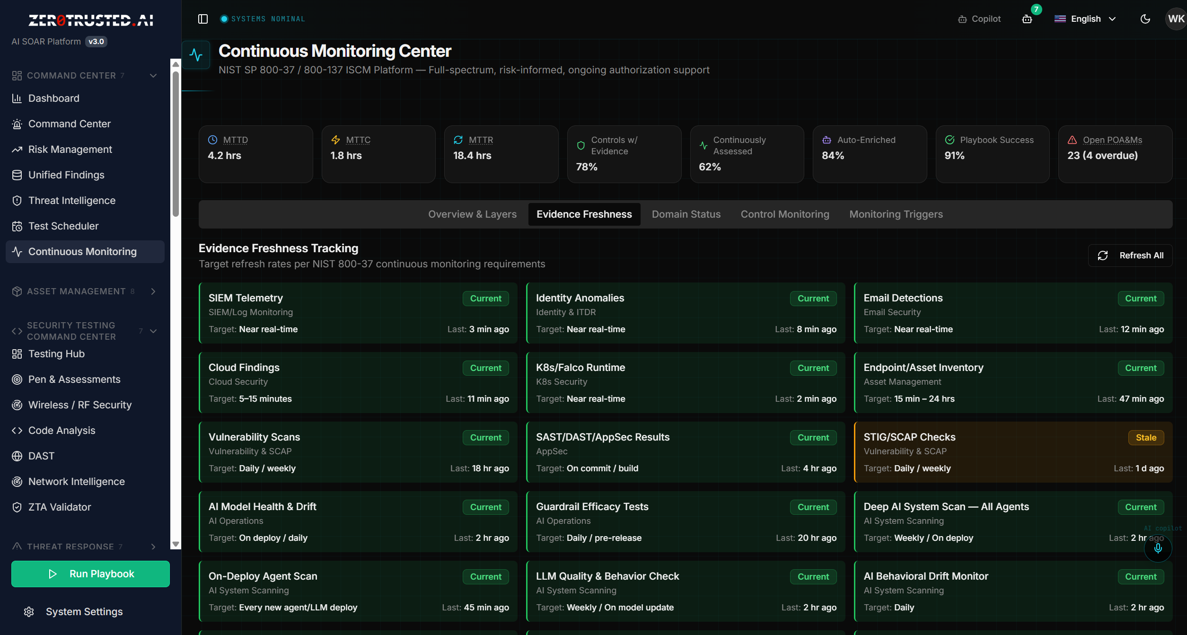Open the STIG/SCAP Checks stale card

[x=1013, y=452]
